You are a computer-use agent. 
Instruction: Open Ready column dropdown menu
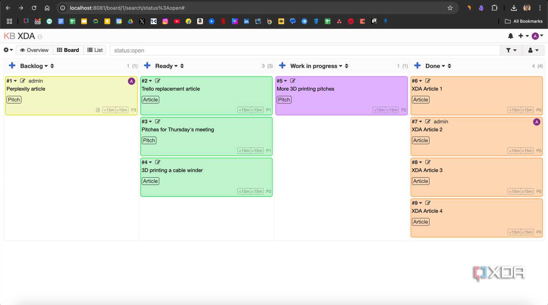tap(166, 66)
